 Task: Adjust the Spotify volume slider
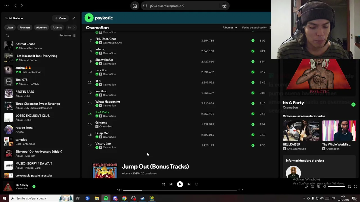point(336,187)
